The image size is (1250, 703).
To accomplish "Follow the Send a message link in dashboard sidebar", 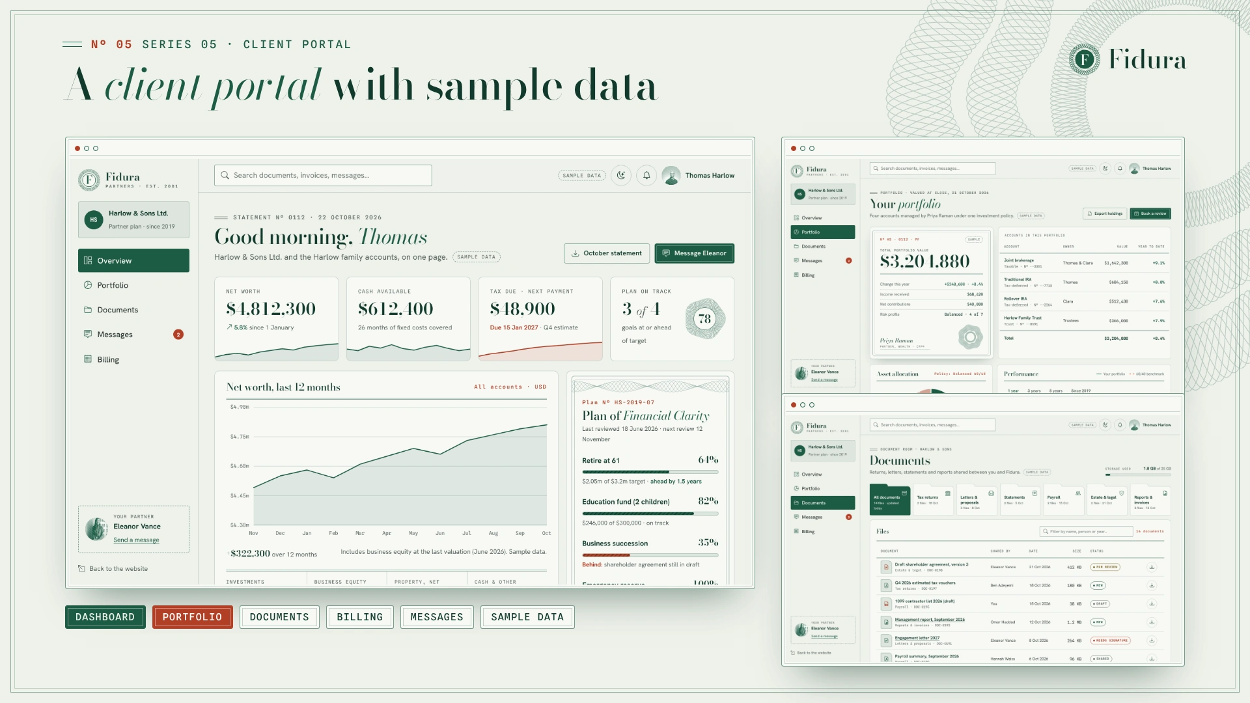I will tap(136, 540).
